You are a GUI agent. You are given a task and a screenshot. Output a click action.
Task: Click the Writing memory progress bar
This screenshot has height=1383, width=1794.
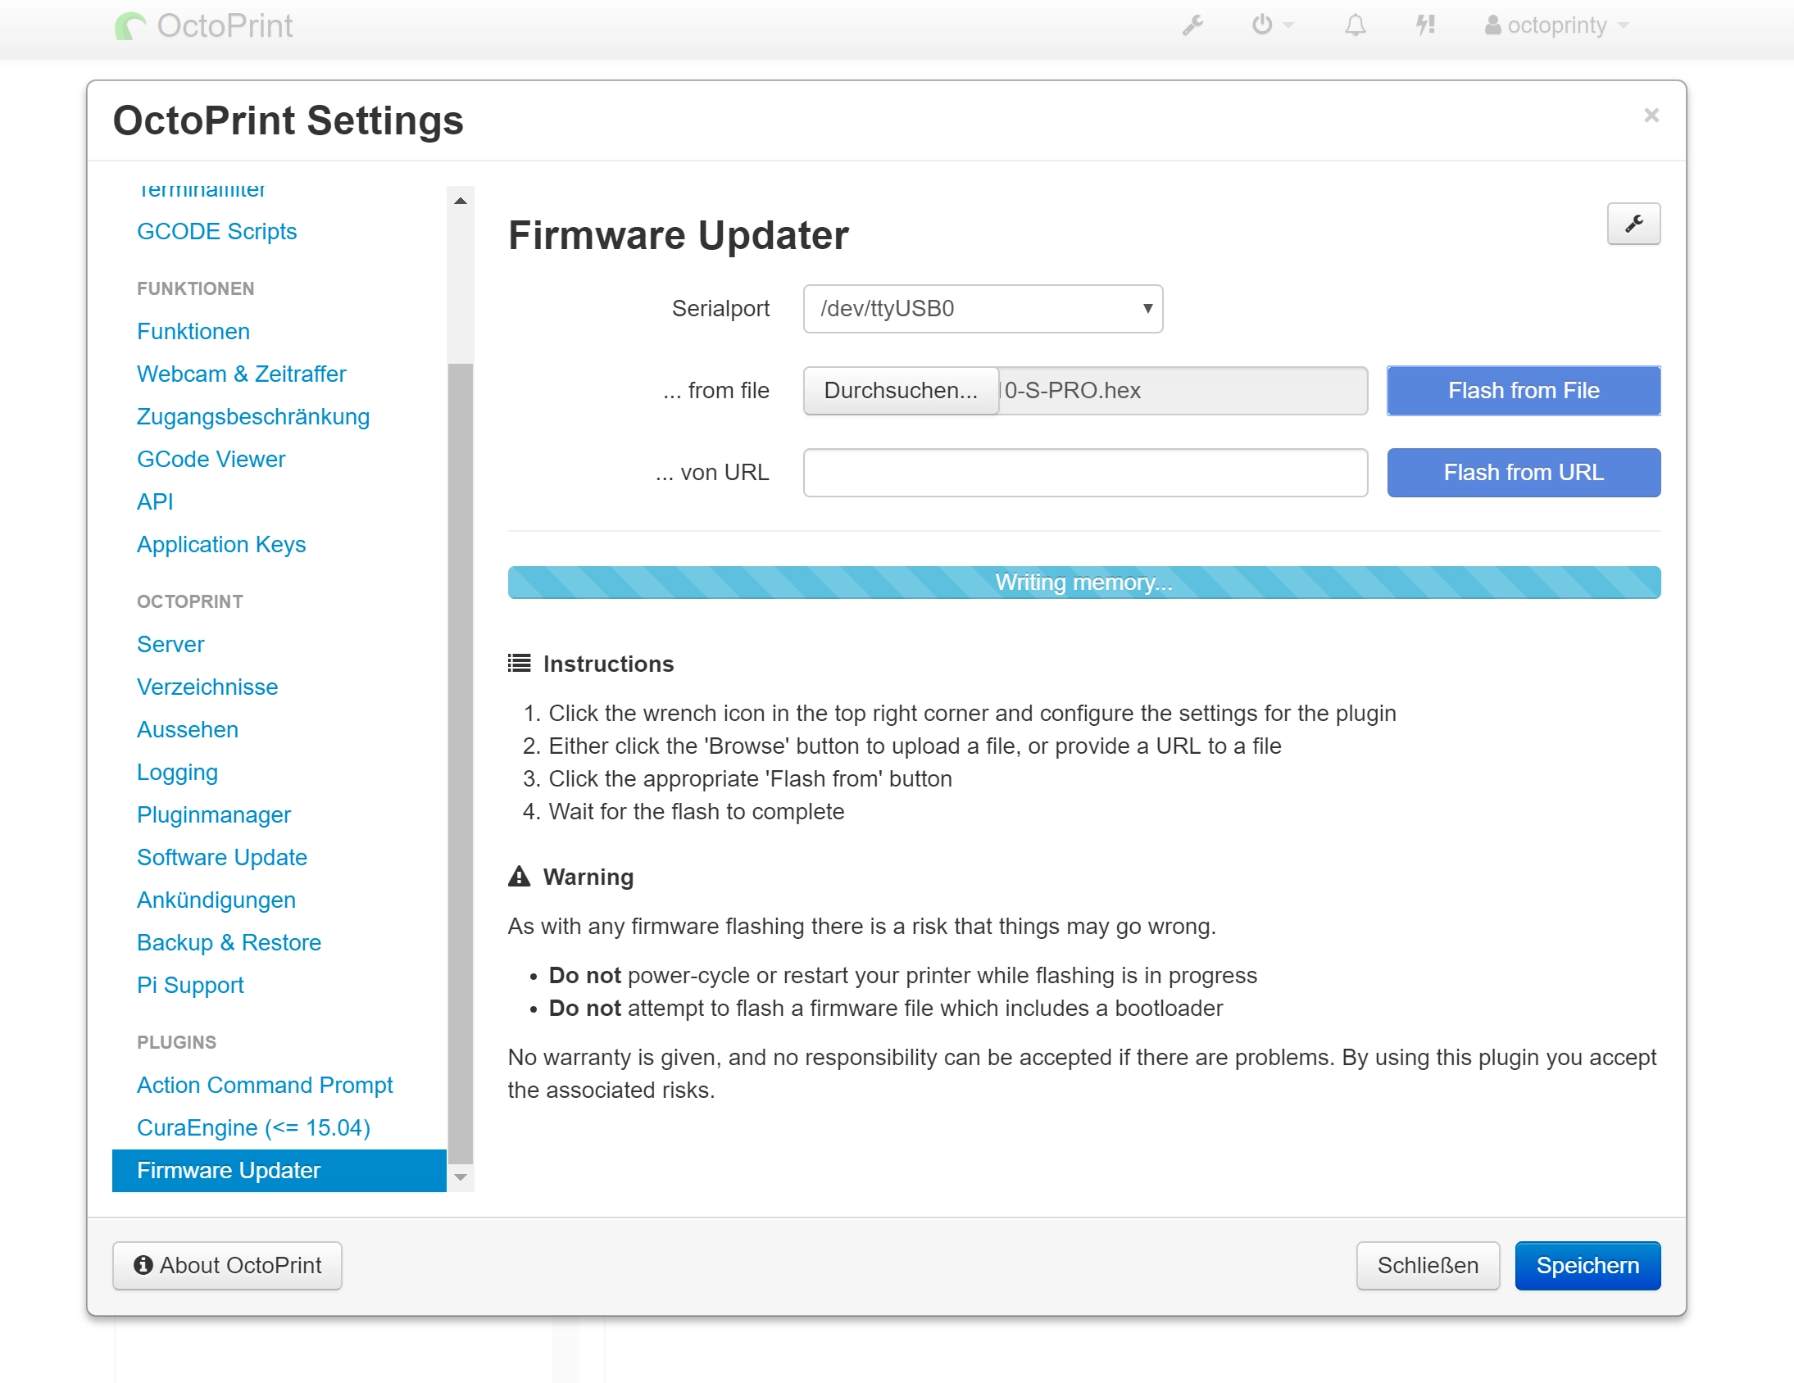(1083, 583)
